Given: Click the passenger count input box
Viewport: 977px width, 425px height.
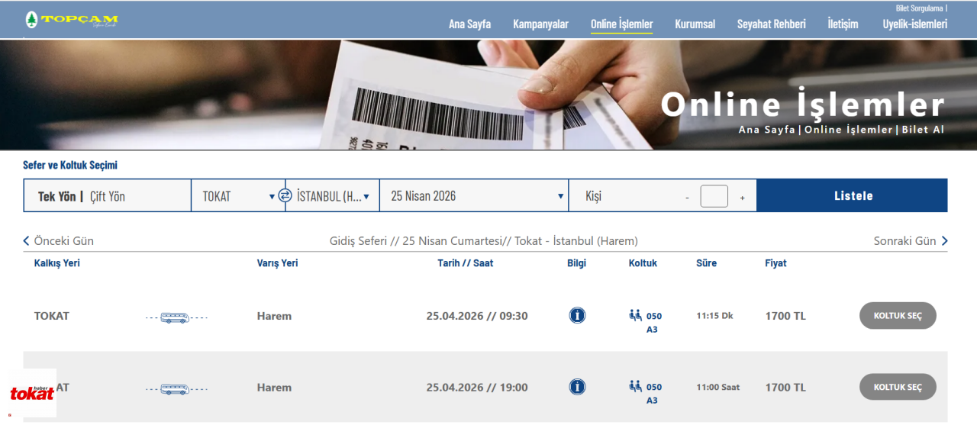Looking at the screenshot, I should click(x=714, y=196).
